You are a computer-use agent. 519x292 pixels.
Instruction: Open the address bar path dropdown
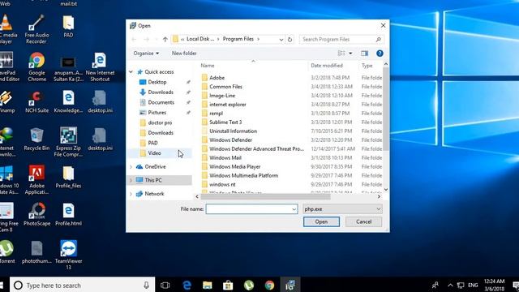click(281, 40)
